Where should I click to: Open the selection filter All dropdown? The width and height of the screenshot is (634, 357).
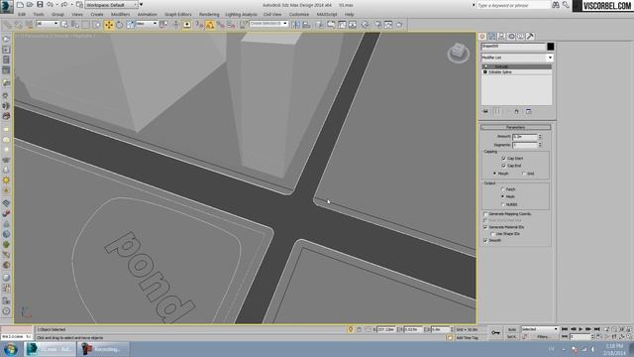pos(47,24)
